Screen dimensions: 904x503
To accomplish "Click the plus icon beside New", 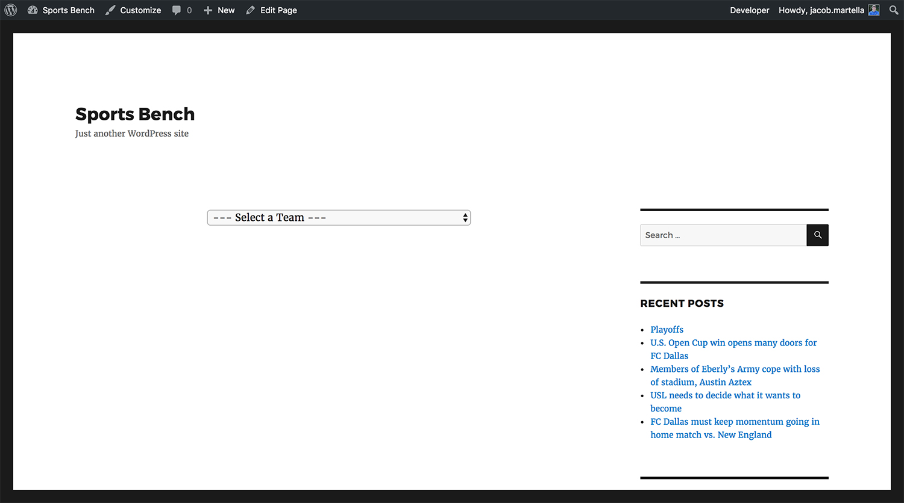I will tap(208, 10).
